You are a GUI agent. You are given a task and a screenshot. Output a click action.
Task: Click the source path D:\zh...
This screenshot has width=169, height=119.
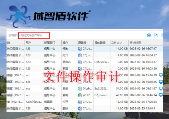point(87,89)
